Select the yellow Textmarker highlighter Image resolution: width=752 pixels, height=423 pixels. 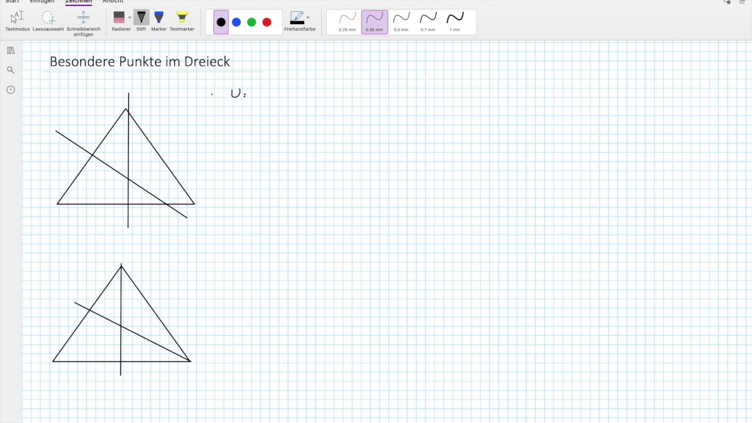click(182, 21)
